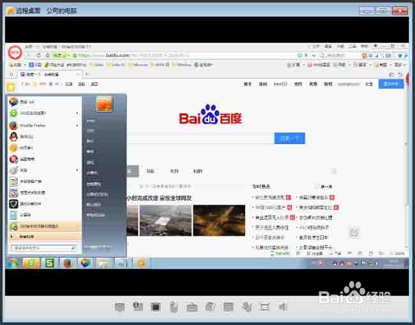The width and height of the screenshot is (415, 325).
Task: Click the user account picture in Start menu
Action: (x=104, y=104)
